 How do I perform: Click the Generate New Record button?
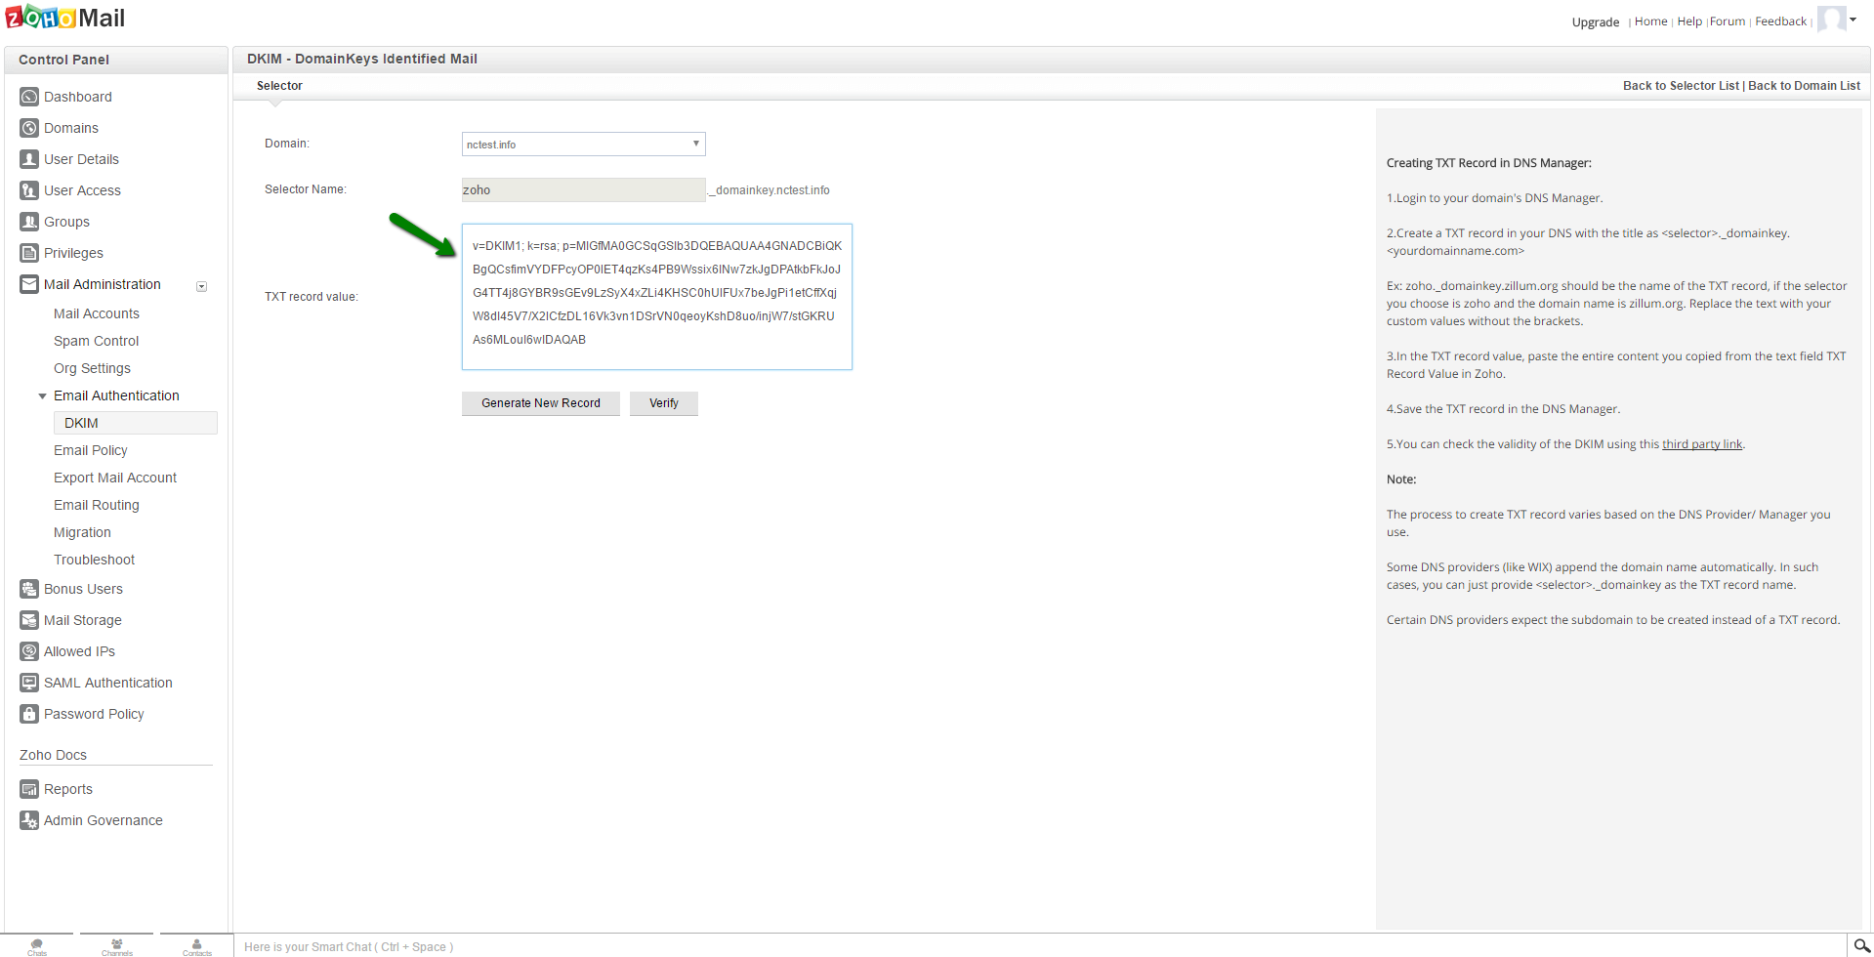pos(541,403)
